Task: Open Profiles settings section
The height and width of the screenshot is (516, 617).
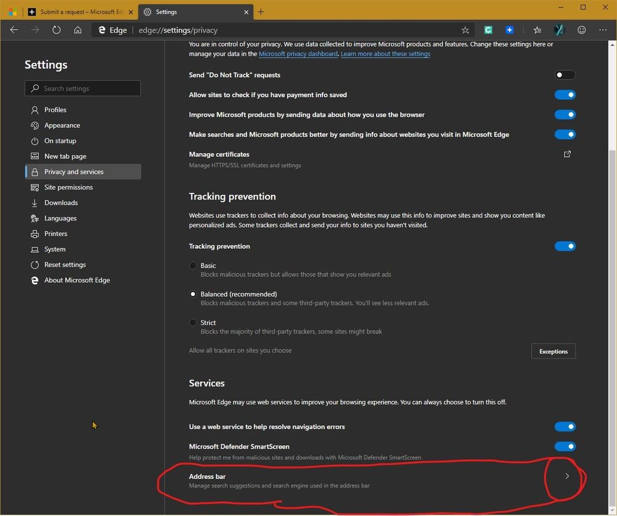Action: 83,110
